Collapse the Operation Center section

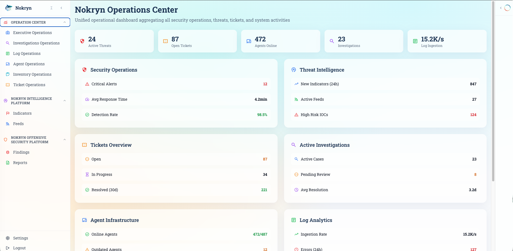pos(65,22)
